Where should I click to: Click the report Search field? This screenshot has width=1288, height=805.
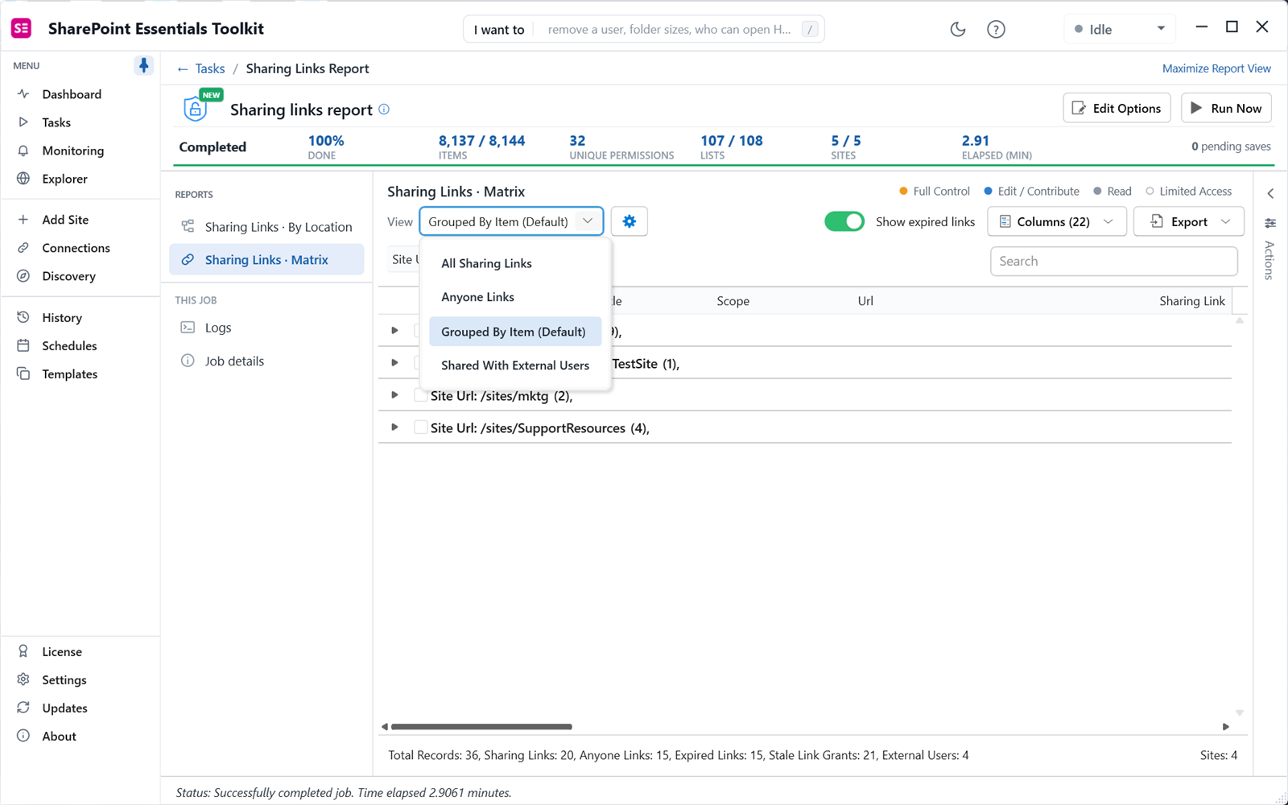1114,261
